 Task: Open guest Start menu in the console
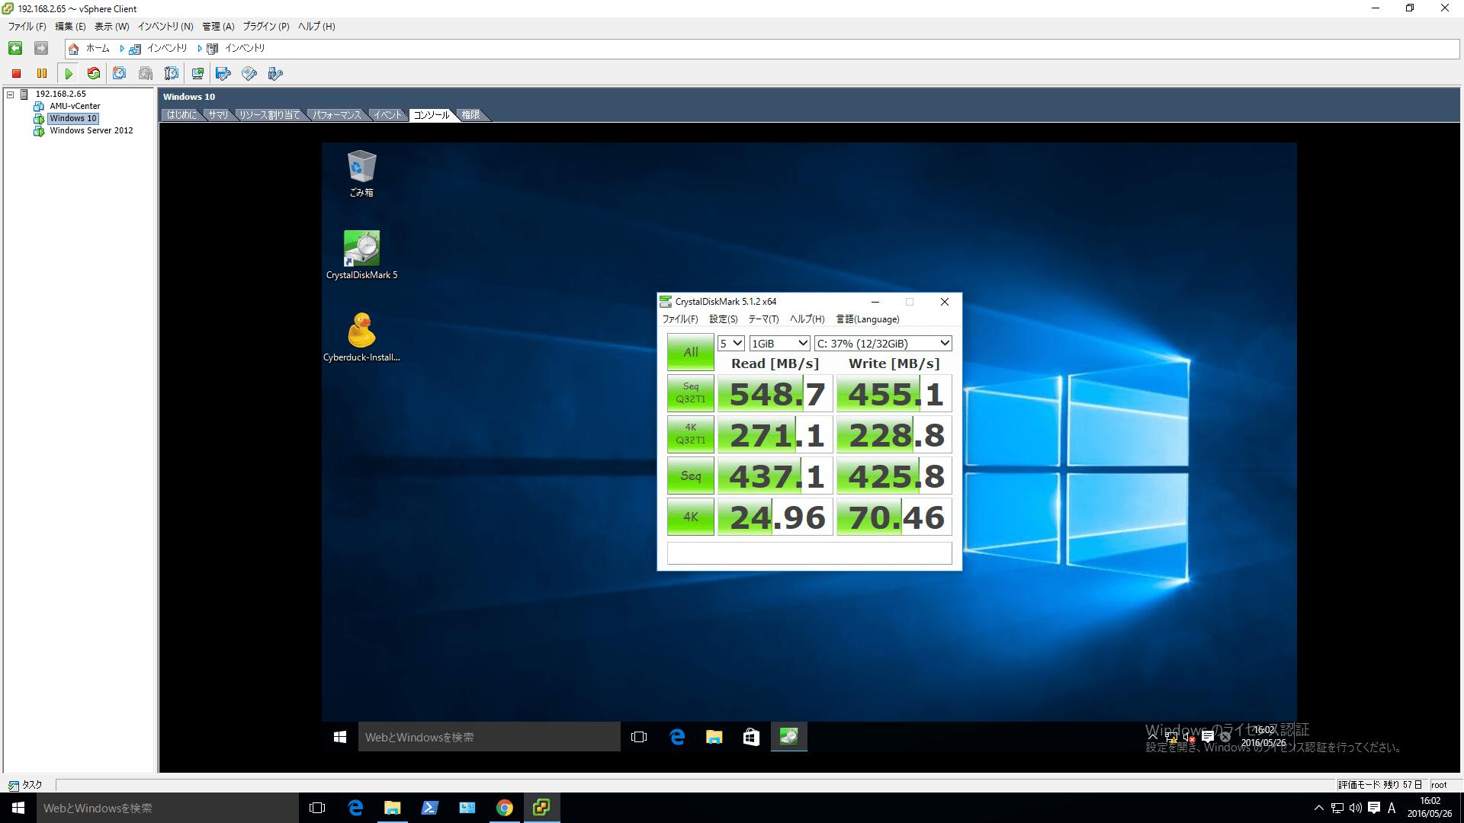(x=340, y=737)
